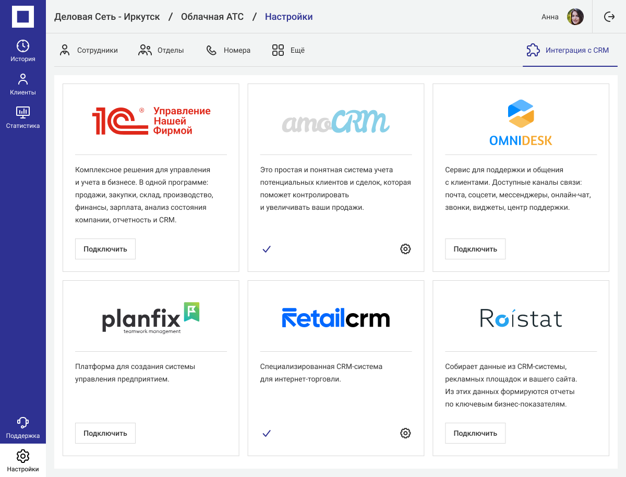
Task: Toggle the amoCRM connected checkmark
Action: coord(267,249)
